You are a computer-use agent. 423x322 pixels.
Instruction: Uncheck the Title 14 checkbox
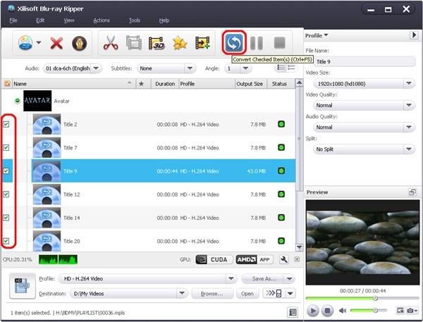(6, 218)
